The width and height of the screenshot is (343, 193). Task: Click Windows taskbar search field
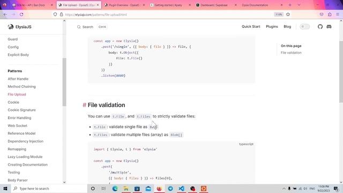click(49, 188)
